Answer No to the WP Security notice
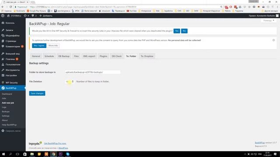280x157 pixels. point(184,31)
